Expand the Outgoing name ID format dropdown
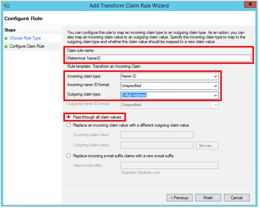This screenshot has height=208, width=259. [x=216, y=105]
